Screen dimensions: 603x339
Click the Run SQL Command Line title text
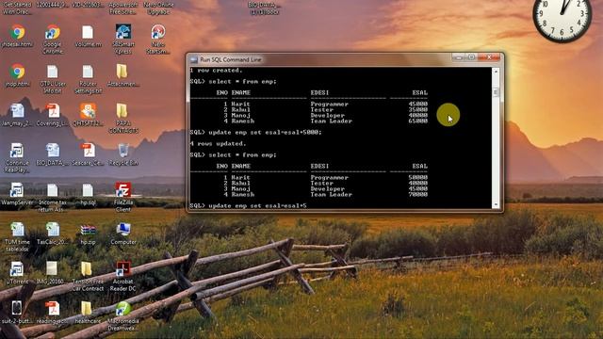[x=231, y=60]
